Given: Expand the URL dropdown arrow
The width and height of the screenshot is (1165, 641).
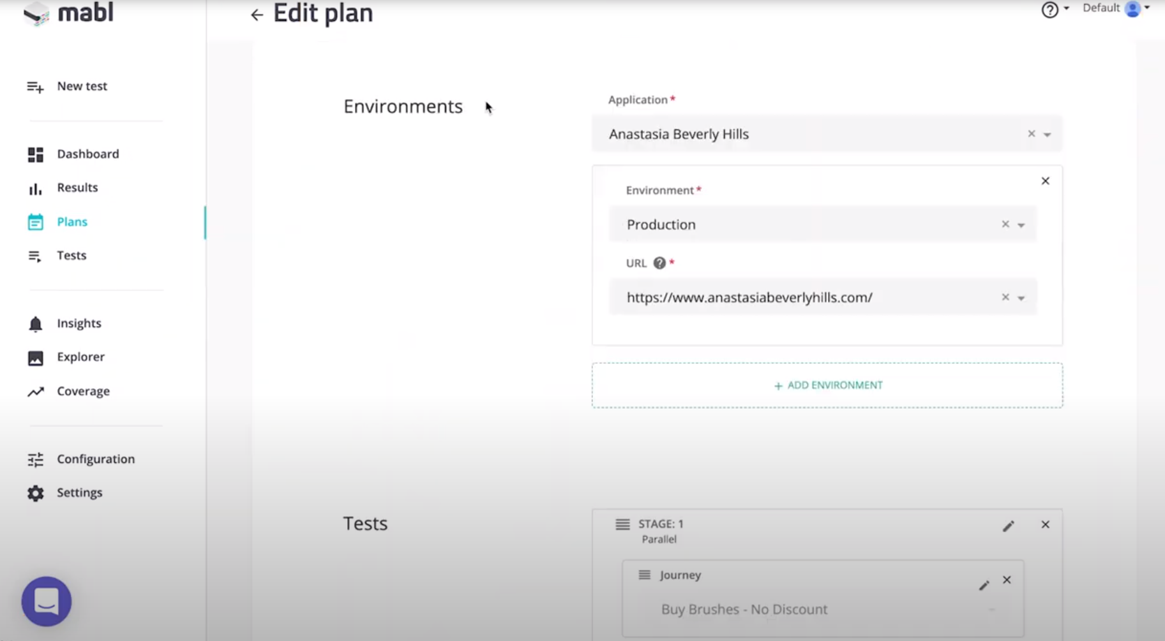Looking at the screenshot, I should pos(1021,298).
